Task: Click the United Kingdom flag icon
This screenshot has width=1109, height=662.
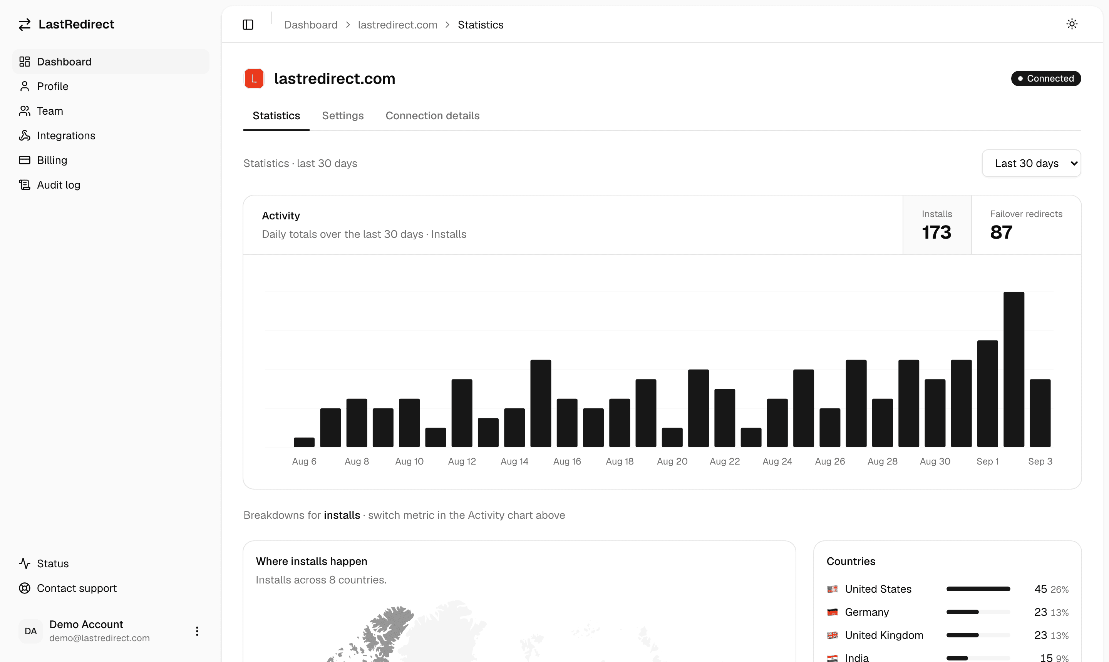Action: (832, 635)
